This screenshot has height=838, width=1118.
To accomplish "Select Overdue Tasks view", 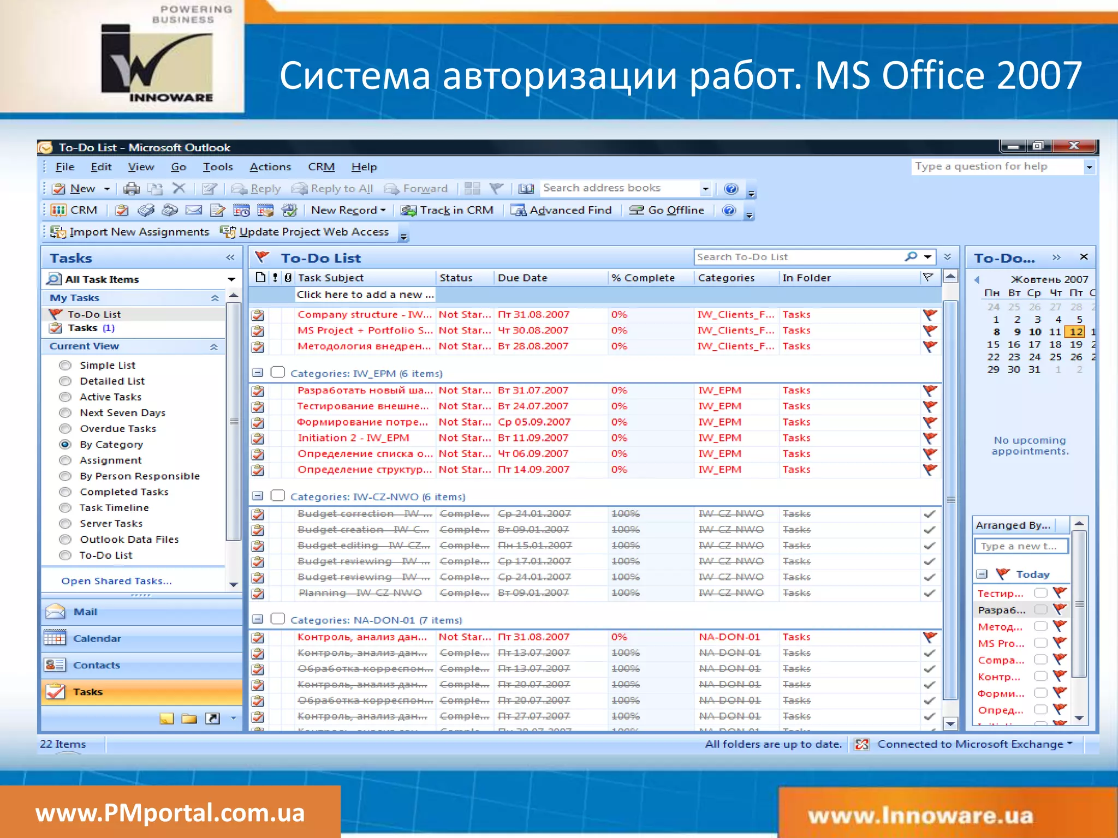I will pyautogui.click(x=65, y=428).
